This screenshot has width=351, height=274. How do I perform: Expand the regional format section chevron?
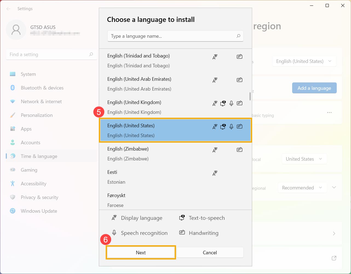(x=334, y=188)
